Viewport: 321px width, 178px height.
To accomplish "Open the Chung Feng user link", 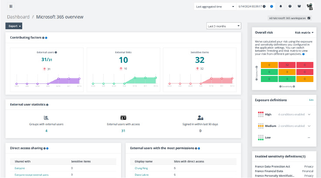I will pyautogui.click(x=141, y=168).
